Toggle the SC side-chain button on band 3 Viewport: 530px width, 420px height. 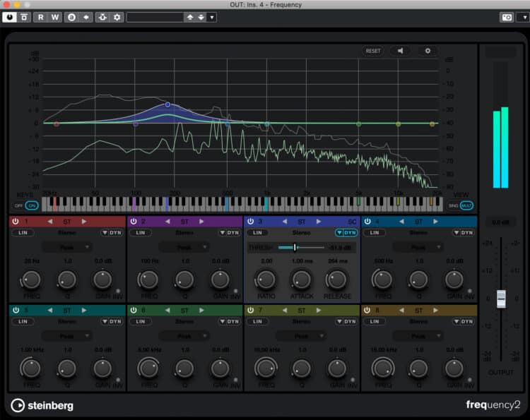(x=352, y=222)
